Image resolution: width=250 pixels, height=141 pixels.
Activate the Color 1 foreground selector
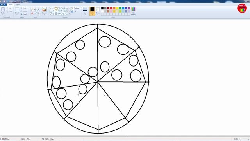[x=92, y=11]
